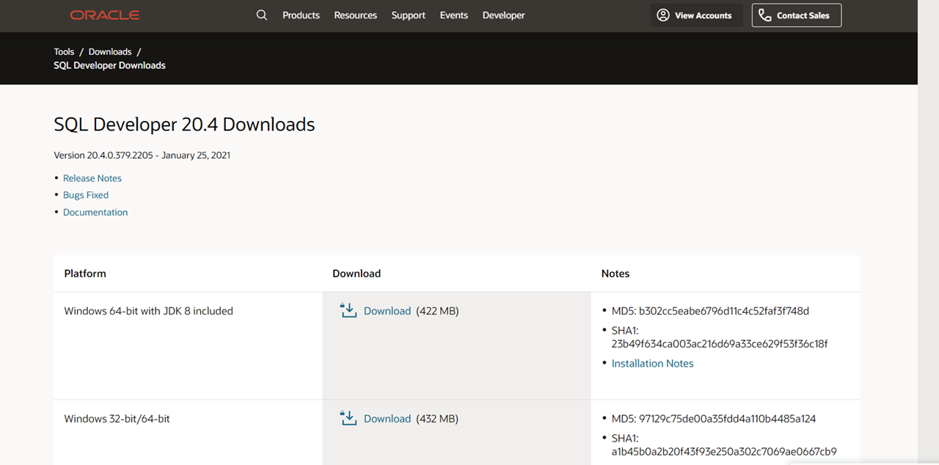The height and width of the screenshot is (465, 939).
Task: Click the (432 MB) size text
Action: [x=437, y=419]
